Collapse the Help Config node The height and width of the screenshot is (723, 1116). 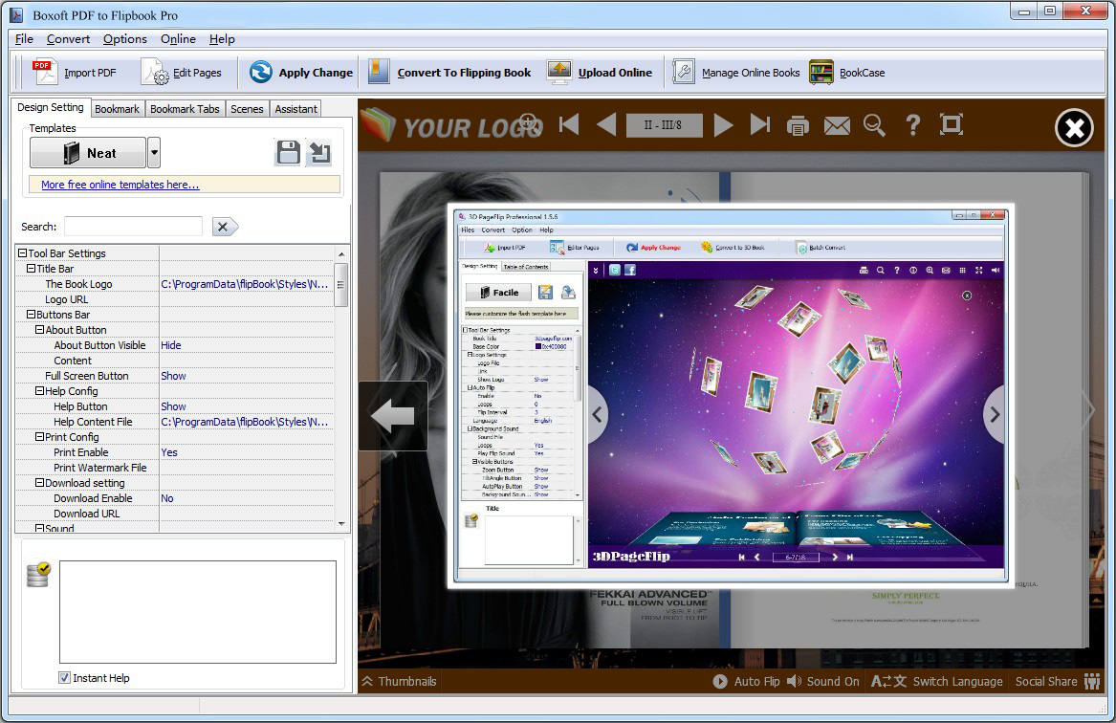(40, 391)
